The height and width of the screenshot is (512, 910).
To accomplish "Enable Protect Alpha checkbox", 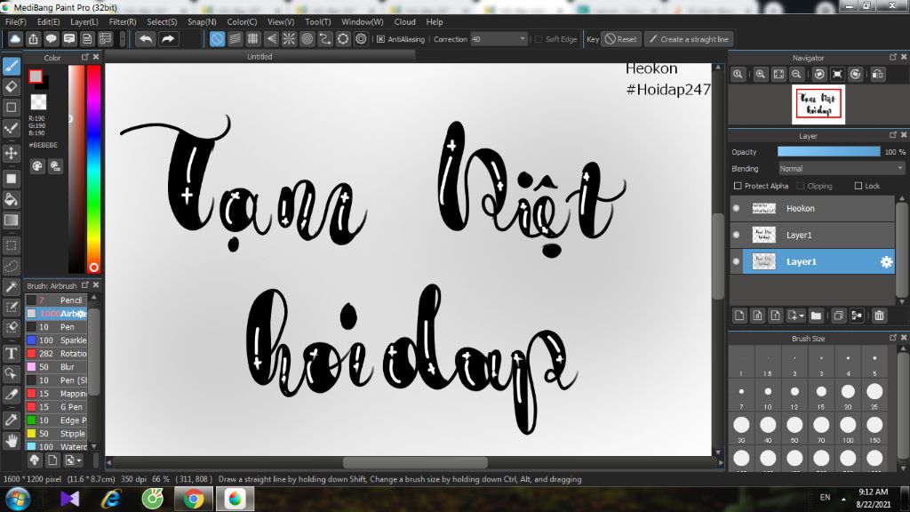I will (x=738, y=186).
